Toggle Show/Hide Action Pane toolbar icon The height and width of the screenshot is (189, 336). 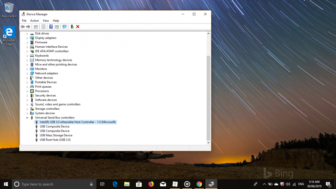[x=57, y=27]
